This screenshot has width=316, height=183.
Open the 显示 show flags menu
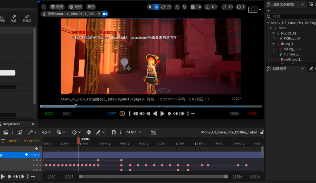coord(91,7)
